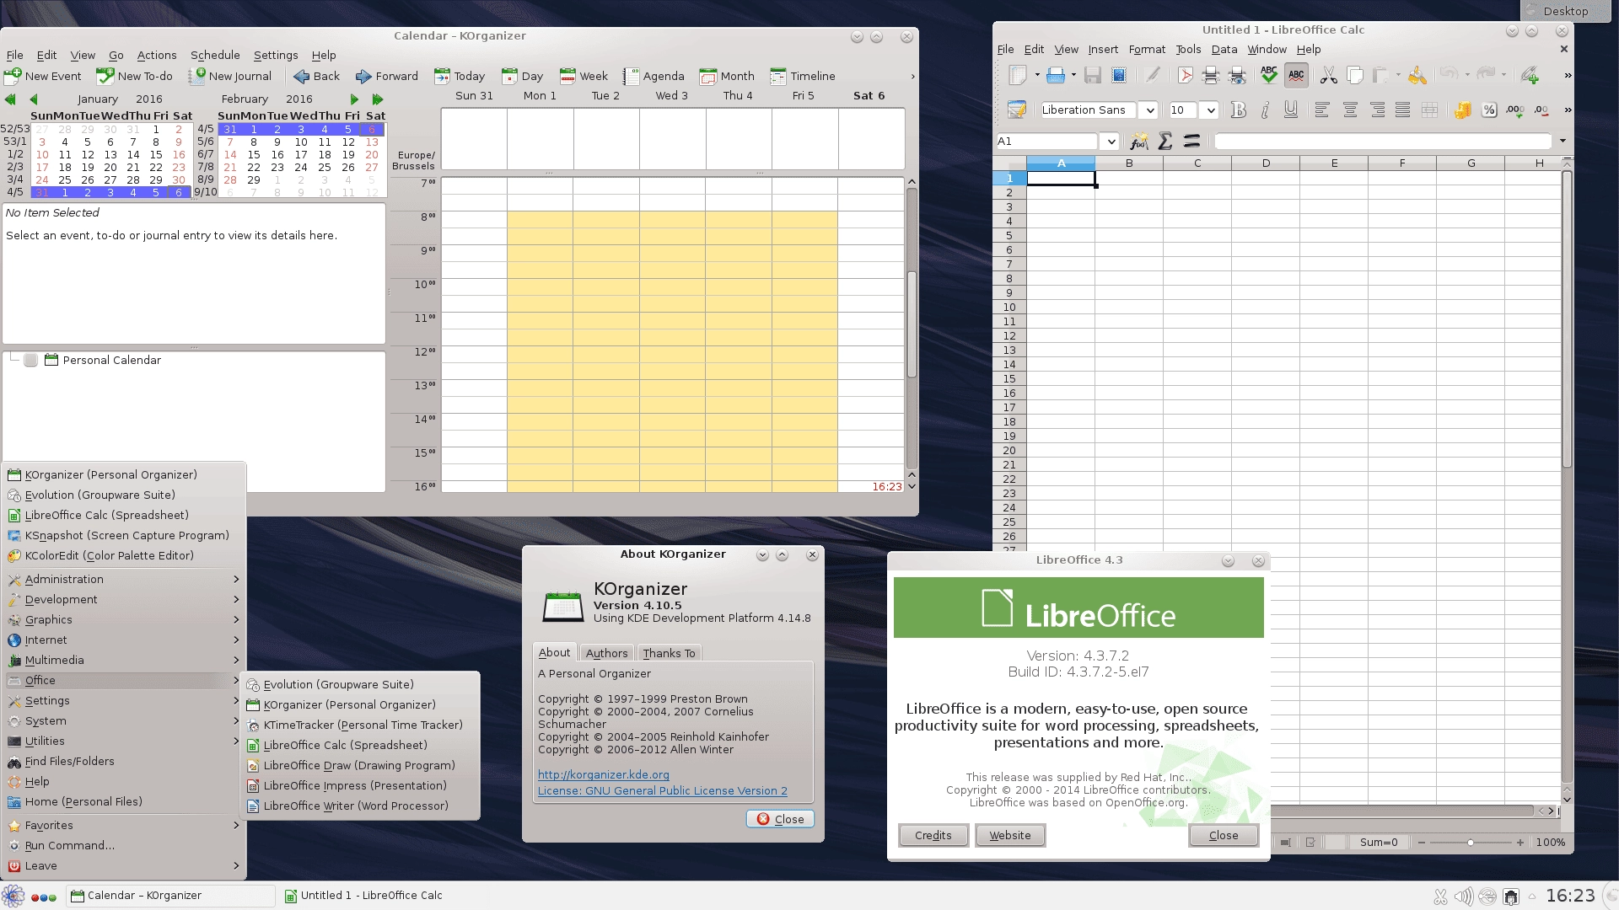The height and width of the screenshot is (910, 1619).
Task: Click Clone Formatting paintbrush icon
Action: (x=1417, y=76)
